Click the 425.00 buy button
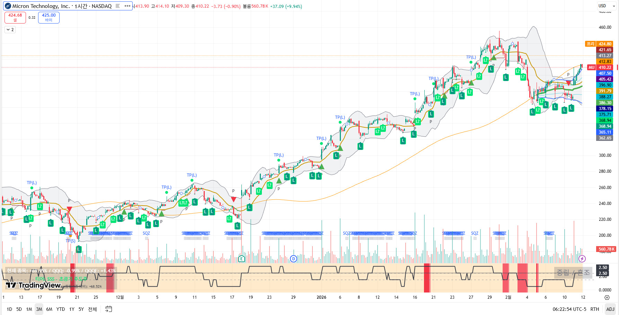Screen dimensions: 619x315 click(48, 17)
